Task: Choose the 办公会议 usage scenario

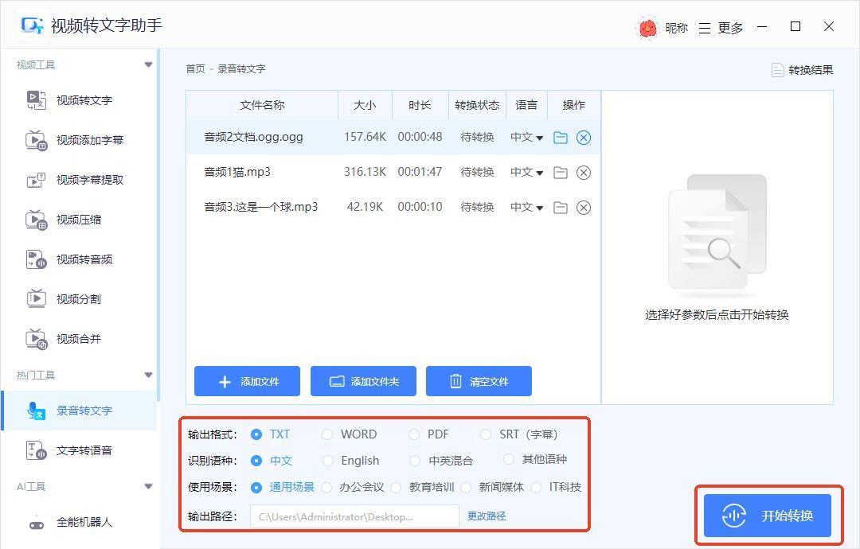Action: [x=326, y=487]
